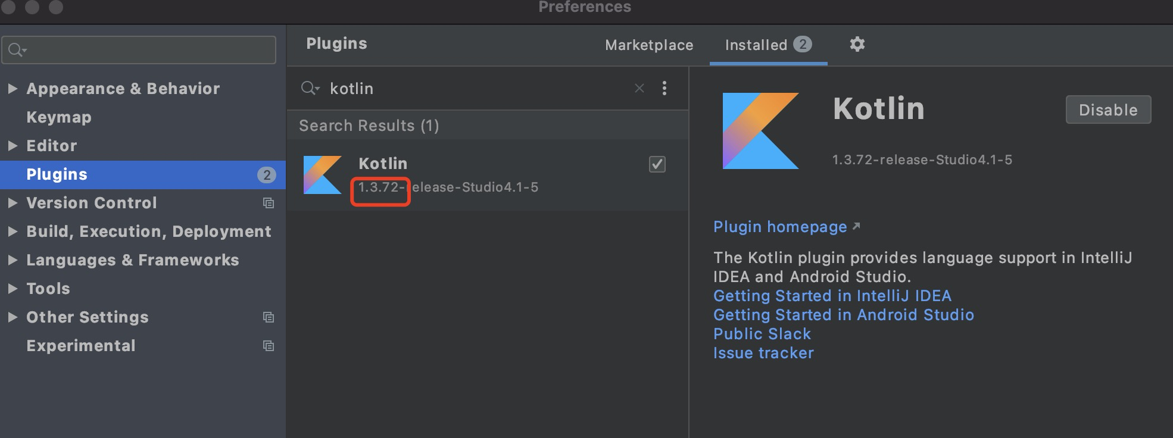This screenshot has width=1173, height=438.
Task: Click the project-level icon beside Other Settings
Action: [269, 317]
